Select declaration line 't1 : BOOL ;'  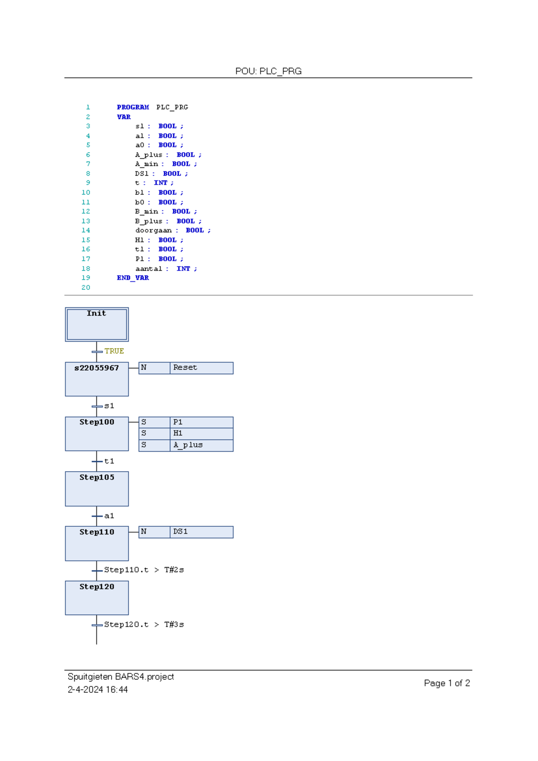[x=159, y=249]
